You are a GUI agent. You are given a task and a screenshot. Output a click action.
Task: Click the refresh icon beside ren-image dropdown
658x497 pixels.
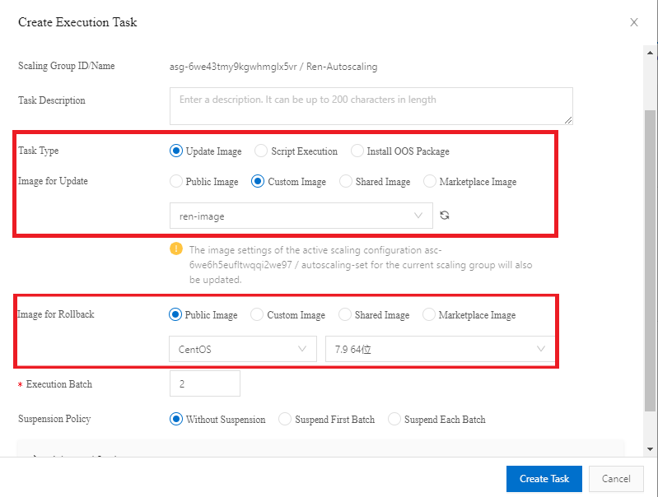pyautogui.click(x=445, y=216)
